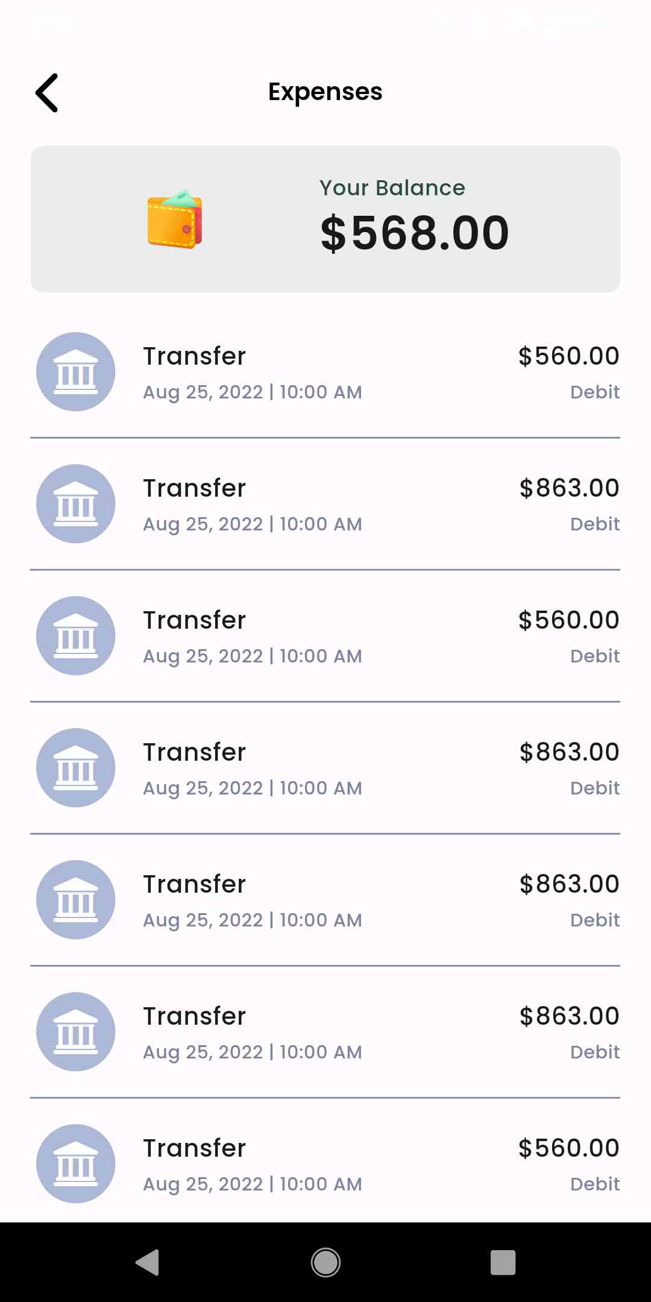Tap the back arrow beside Expenses

click(x=47, y=93)
